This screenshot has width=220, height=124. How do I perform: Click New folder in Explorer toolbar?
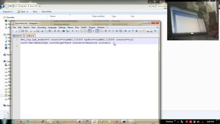tap(47, 12)
